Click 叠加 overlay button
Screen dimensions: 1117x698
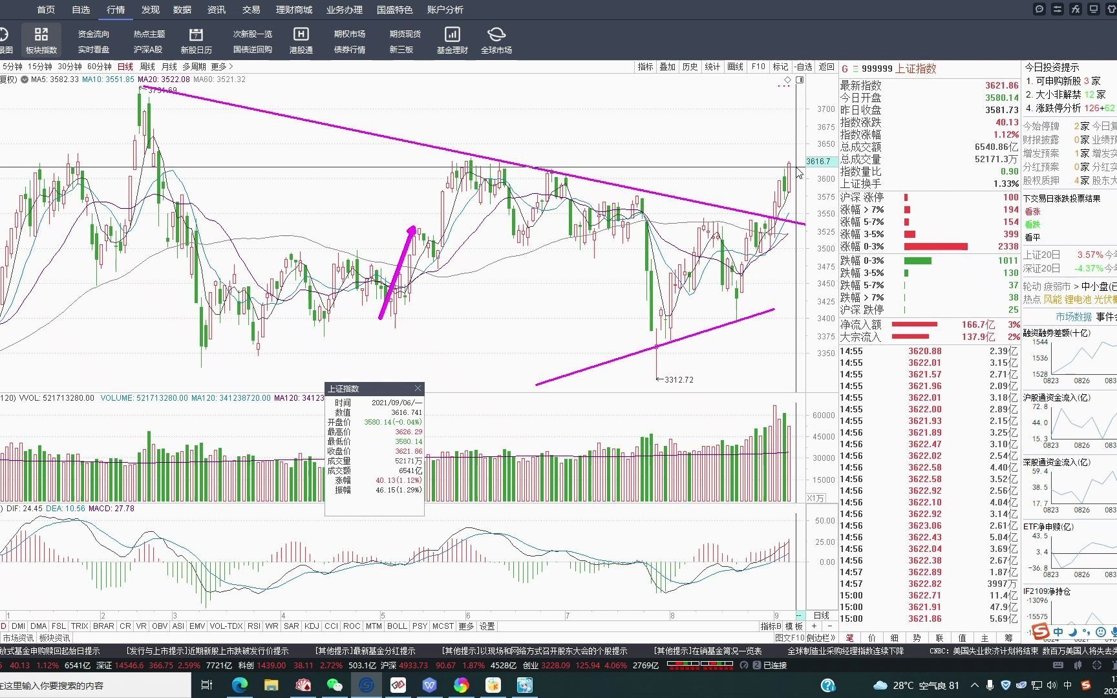coord(668,67)
